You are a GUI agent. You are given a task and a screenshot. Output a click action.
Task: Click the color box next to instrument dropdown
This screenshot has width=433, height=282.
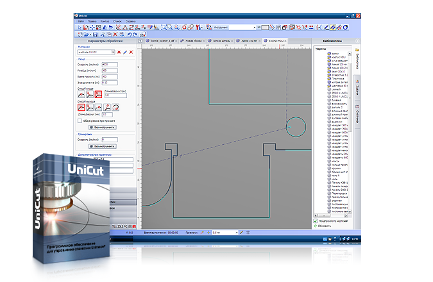pos(265,28)
